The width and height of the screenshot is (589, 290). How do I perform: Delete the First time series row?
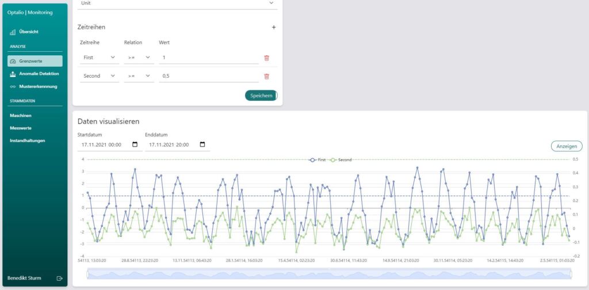click(x=266, y=58)
